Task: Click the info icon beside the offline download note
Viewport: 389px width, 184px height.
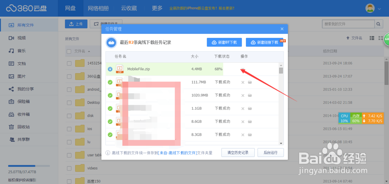Action: [x=108, y=153]
